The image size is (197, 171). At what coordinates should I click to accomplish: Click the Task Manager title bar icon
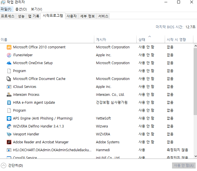3,2
